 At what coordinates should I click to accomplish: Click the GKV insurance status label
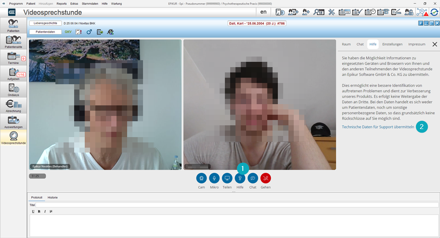tap(68, 32)
